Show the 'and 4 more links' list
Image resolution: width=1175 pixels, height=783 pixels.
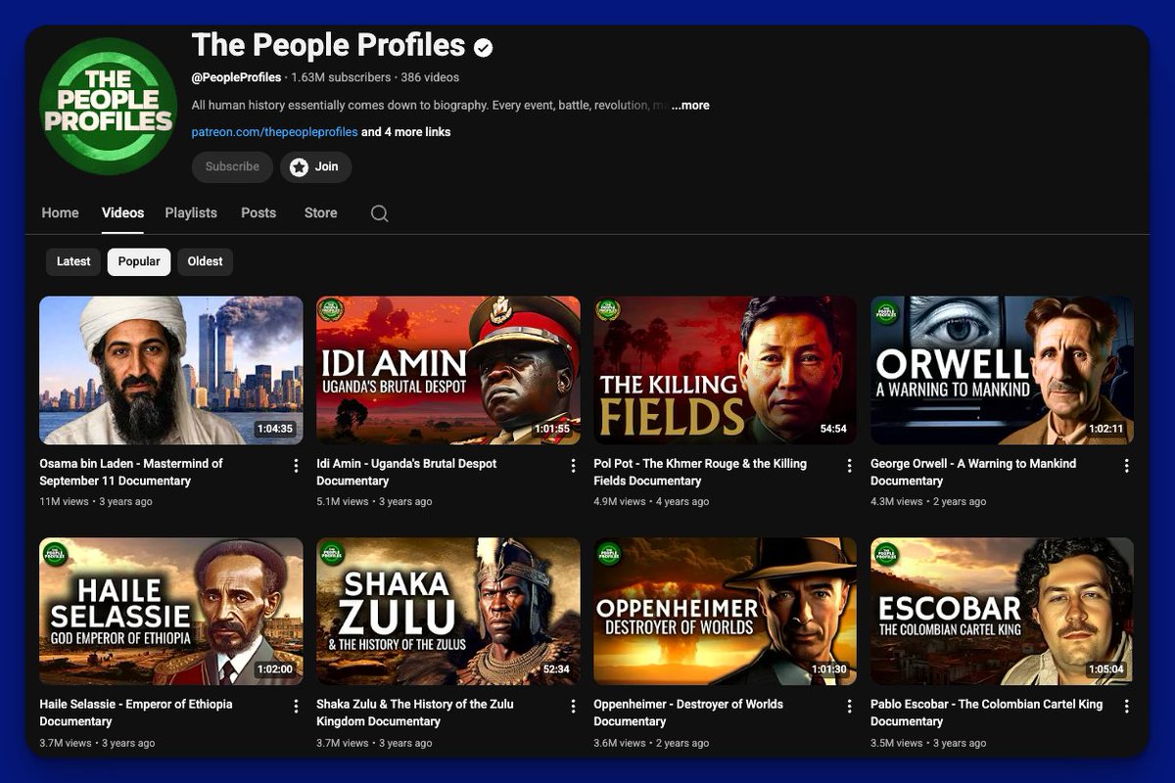(406, 132)
